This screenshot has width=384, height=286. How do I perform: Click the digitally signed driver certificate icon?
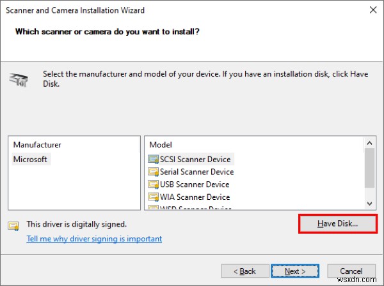tap(13, 225)
